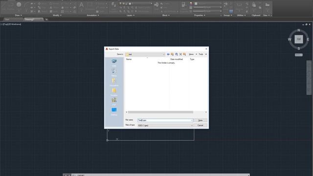Select the Circle tool in Draw panel
Viewport: 313px width, 176px height.
point(19,4)
